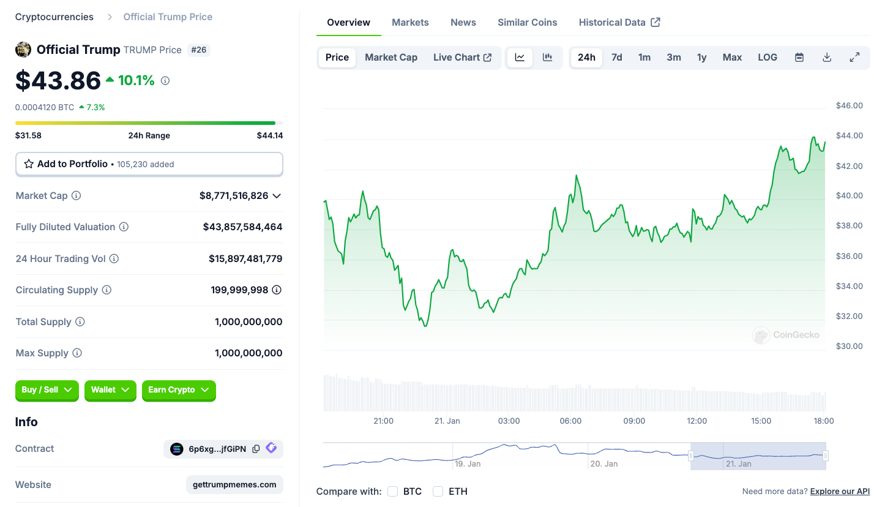Click Add to Portfolio button
Viewport: 874px width, 507px height.
click(x=149, y=164)
